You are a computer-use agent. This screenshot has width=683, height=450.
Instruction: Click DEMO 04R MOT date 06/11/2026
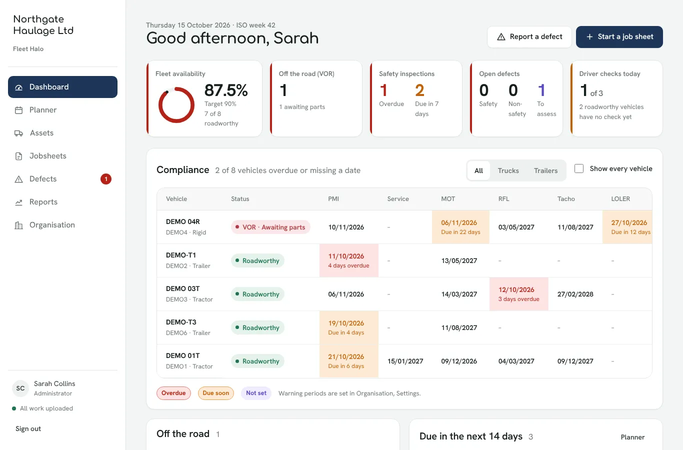pyautogui.click(x=459, y=222)
